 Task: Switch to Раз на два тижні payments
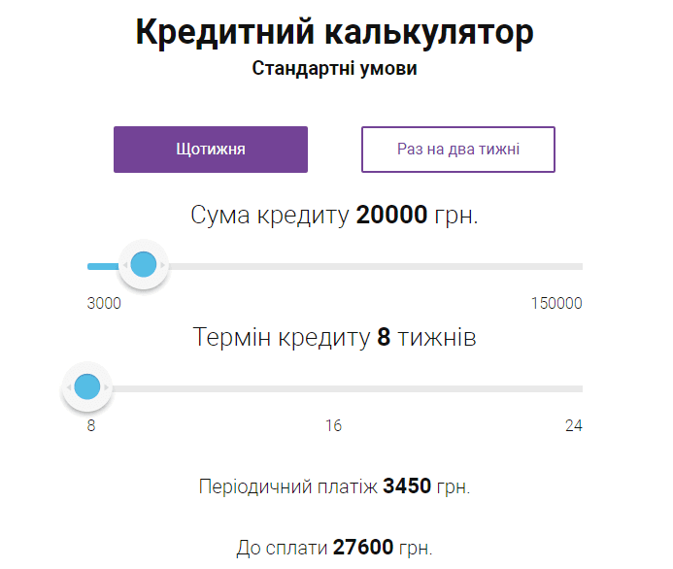pyautogui.click(x=458, y=150)
